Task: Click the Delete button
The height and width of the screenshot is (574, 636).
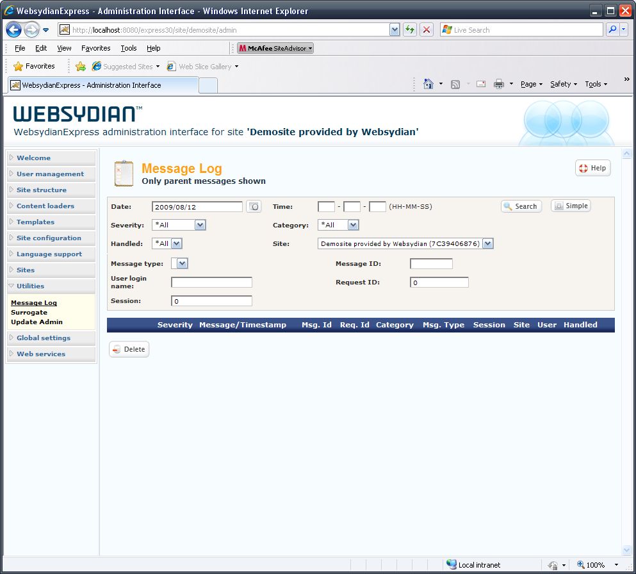Action: click(129, 349)
